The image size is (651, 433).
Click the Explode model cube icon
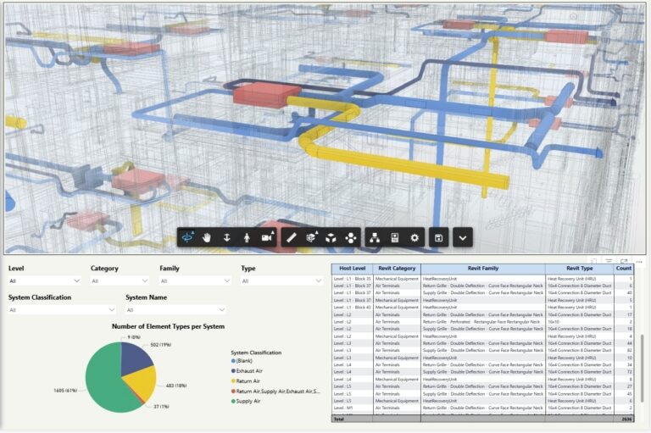click(331, 238)
